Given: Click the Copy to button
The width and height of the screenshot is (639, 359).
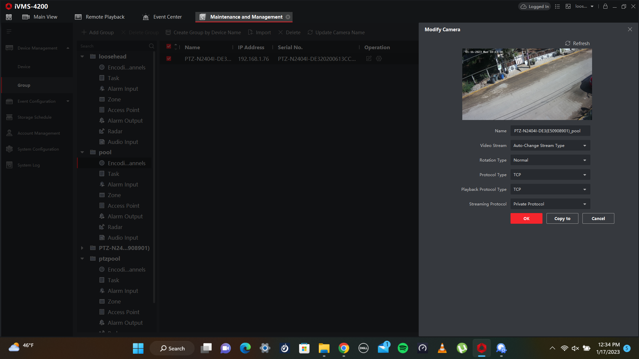Looking at the screenshot, I should coord(562,218).
